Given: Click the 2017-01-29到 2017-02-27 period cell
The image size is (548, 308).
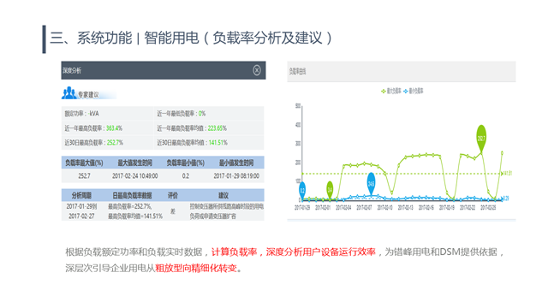Looking at the screenshot, I should click(81, 211).
